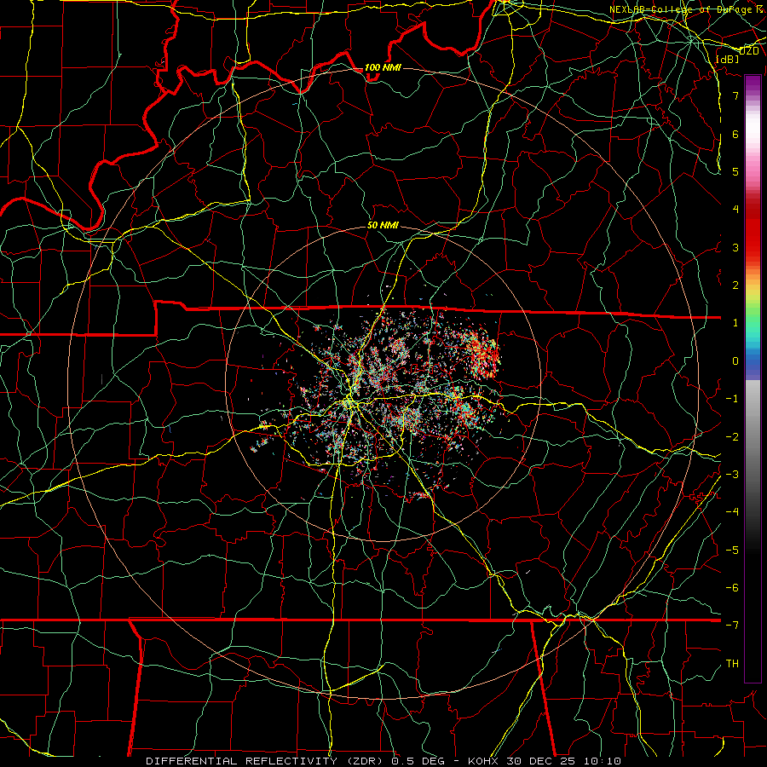
Task: Click the "3" value on the dB scale
Action: (735, 247)
